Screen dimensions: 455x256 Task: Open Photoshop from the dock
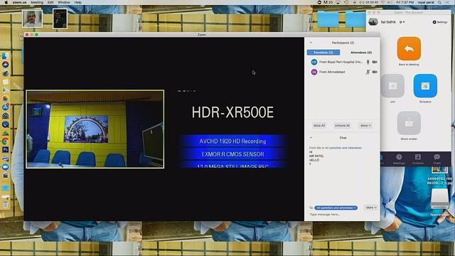[x=5, y=150]
